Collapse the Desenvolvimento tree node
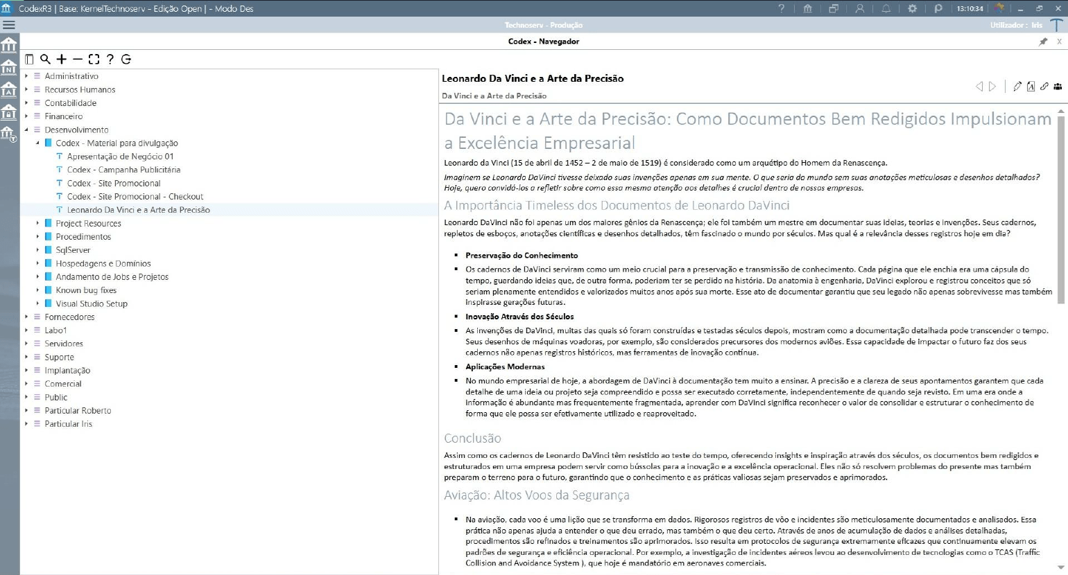Image resolution: width=1068 pixels, height=575 pixels. [26, 130]
